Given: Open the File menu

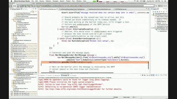Looking at the screenshot, I should [x=33, y=1].
